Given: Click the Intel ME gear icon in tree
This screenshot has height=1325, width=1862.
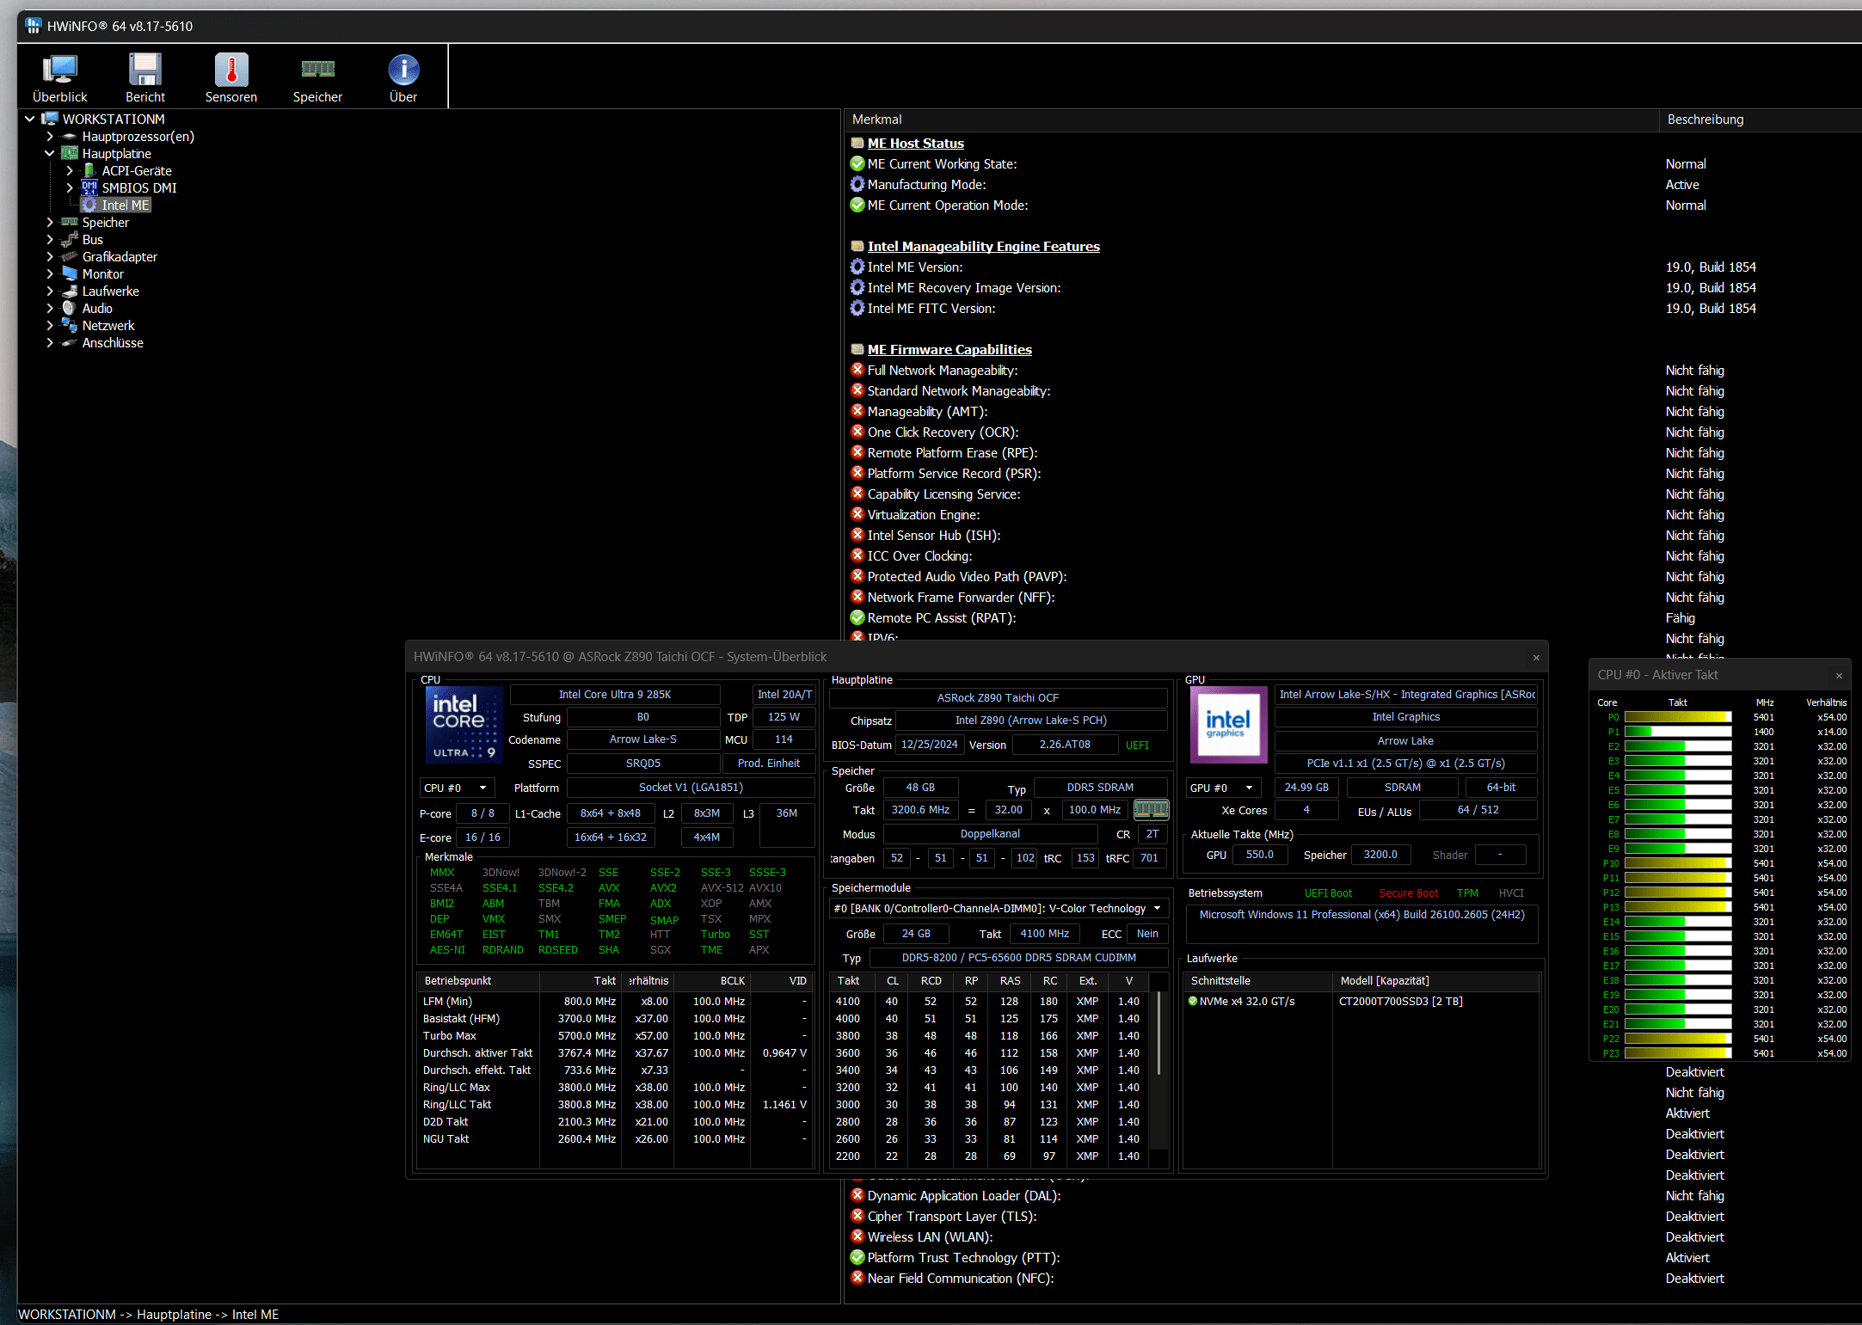Looking at the screenshot, I should [89, 205].
